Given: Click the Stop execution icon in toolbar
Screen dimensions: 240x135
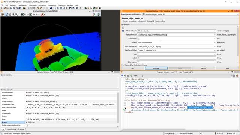Looking at the screenshot, I should point(67,8).
